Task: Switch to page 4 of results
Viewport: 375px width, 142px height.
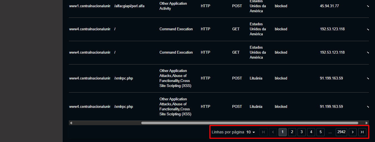Action: 311,132
